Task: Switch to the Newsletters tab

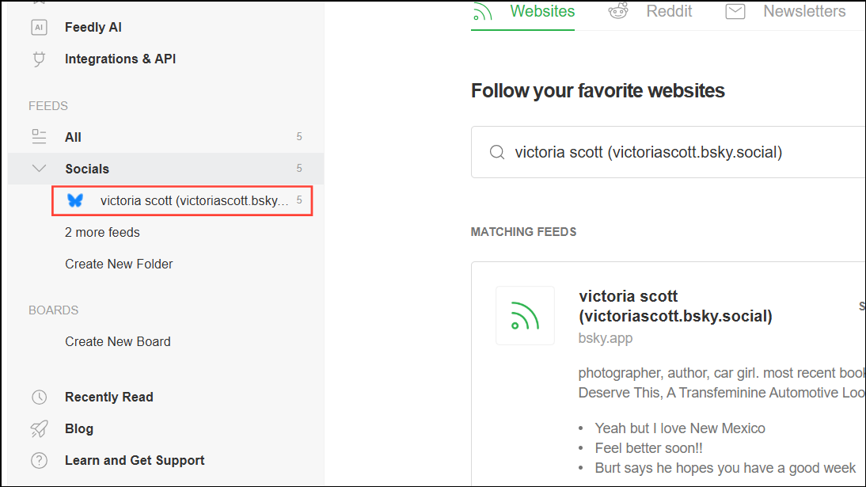Action: pyautogui.click(x=804, y=11)
